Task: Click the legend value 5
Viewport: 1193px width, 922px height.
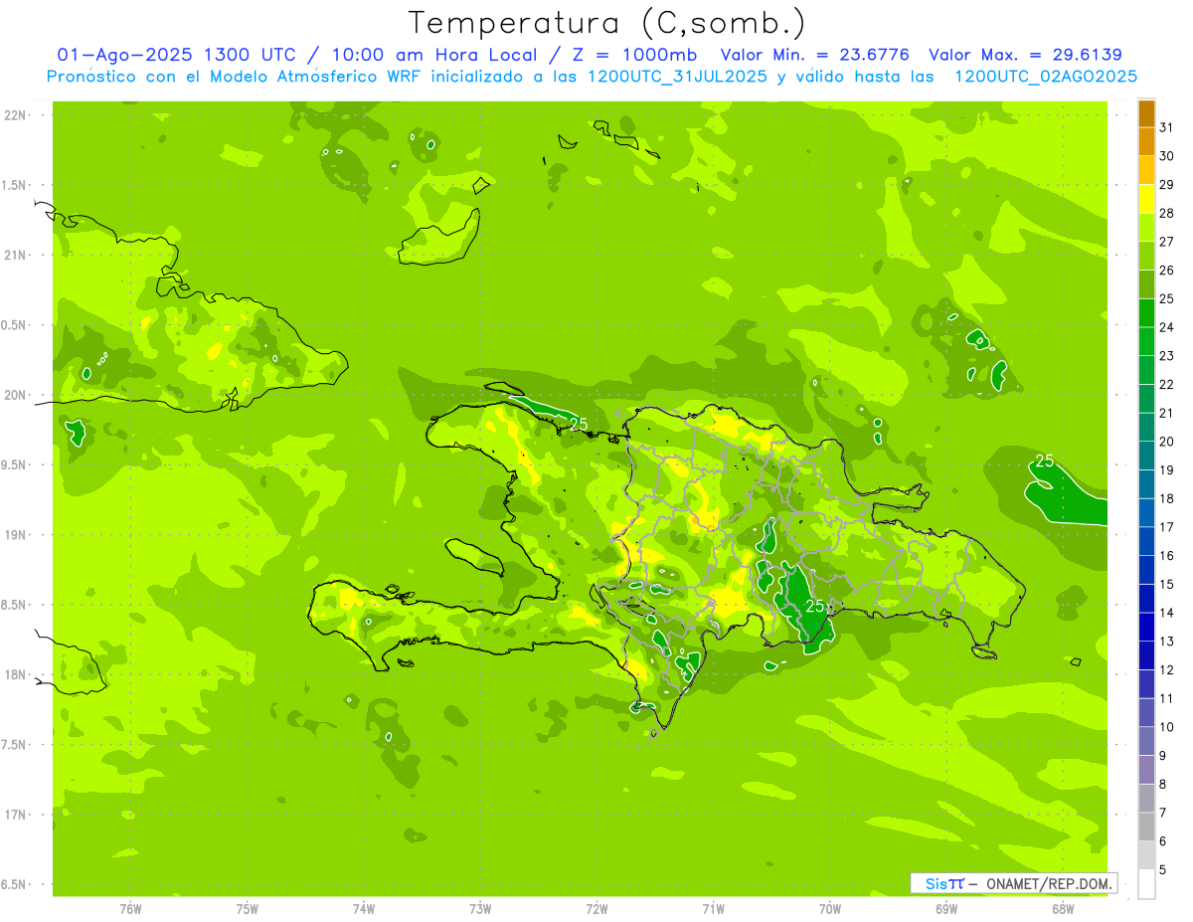Action: [1163, 870]
